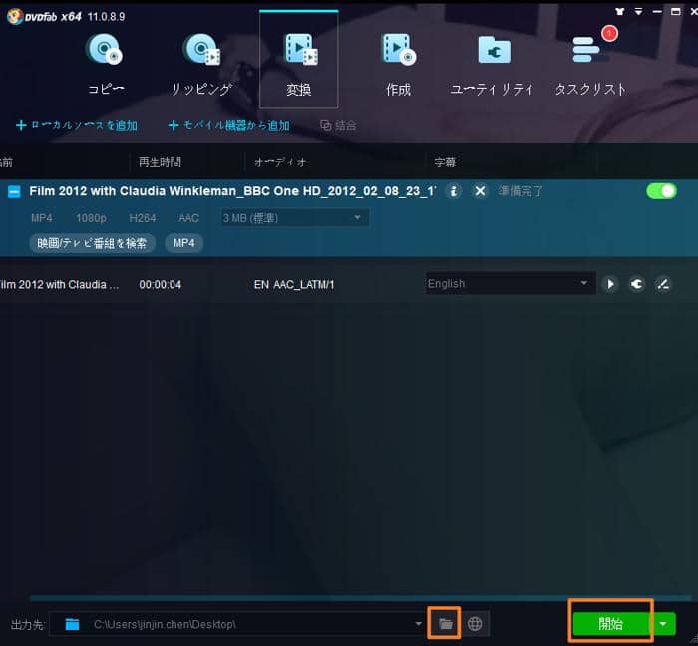Switch to the リッピング (Ripper) module
Viewport: 698px width, 646px height.
[201, 64]
